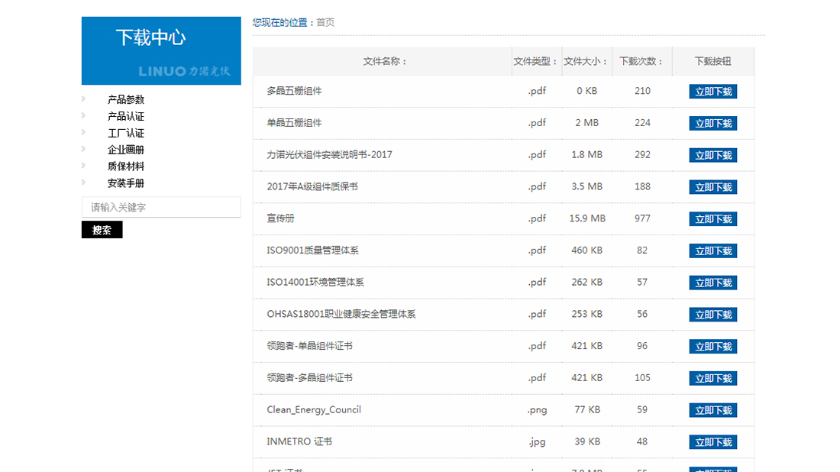
Task: Click the arrow bullet beside 安装手册
Action: point(83,183)
